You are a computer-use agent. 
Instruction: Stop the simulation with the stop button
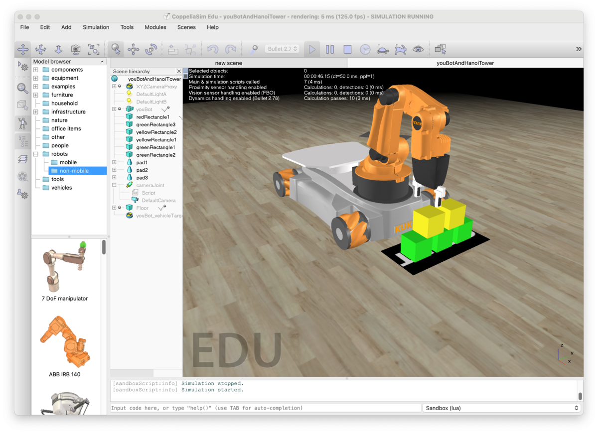tap(347, 49)
